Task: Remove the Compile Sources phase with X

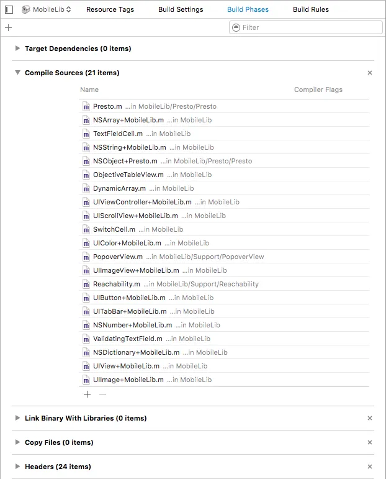Action: 370,73
